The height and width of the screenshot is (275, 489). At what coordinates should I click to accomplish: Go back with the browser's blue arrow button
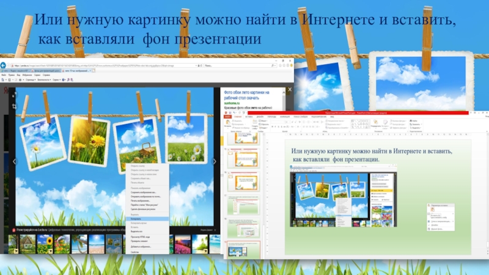point(3,65)
